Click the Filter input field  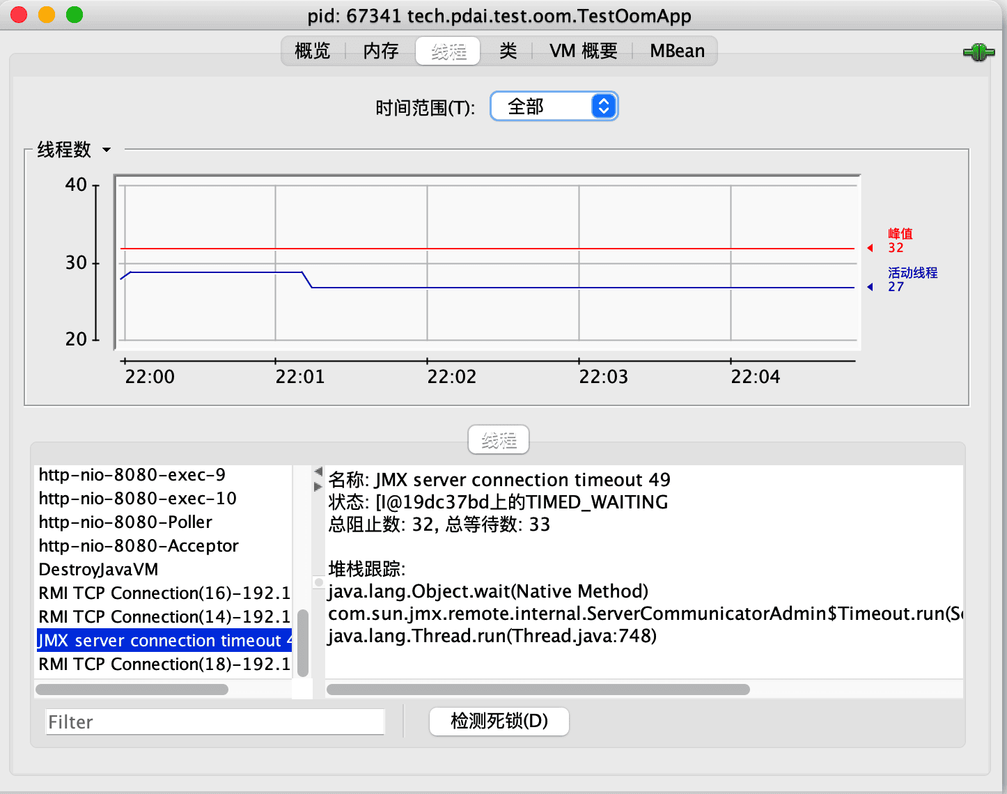point(215,722)
